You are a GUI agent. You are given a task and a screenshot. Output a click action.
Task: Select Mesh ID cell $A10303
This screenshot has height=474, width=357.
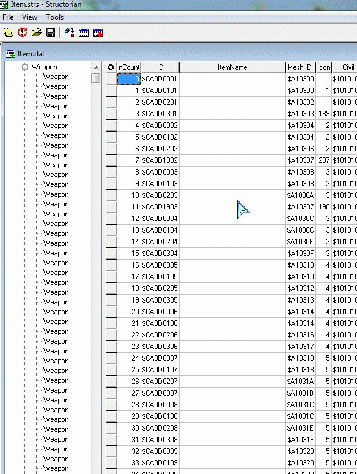301,114
